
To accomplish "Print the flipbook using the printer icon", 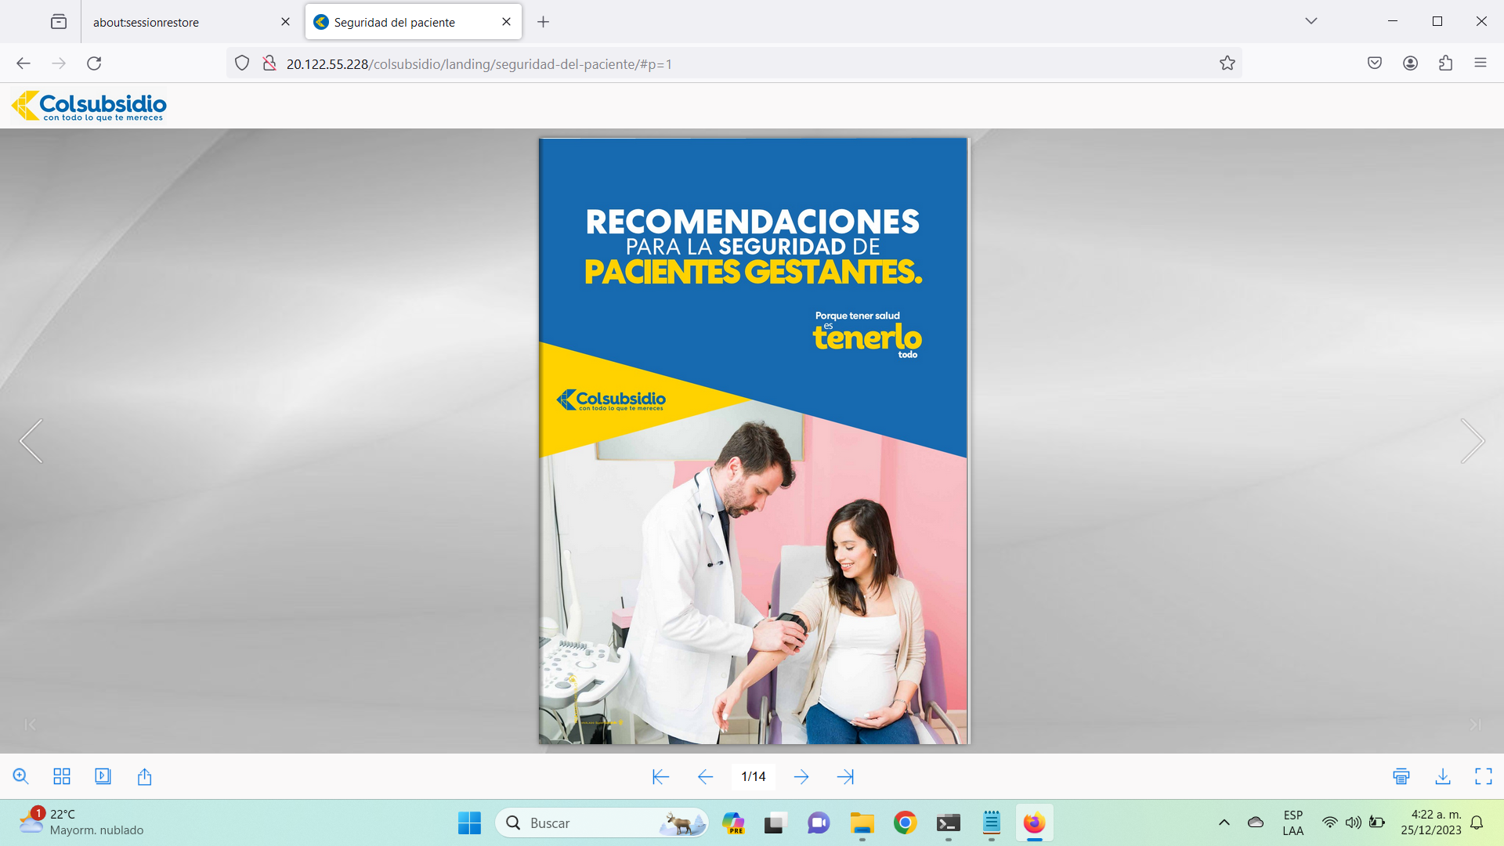I will [1401, 776].
